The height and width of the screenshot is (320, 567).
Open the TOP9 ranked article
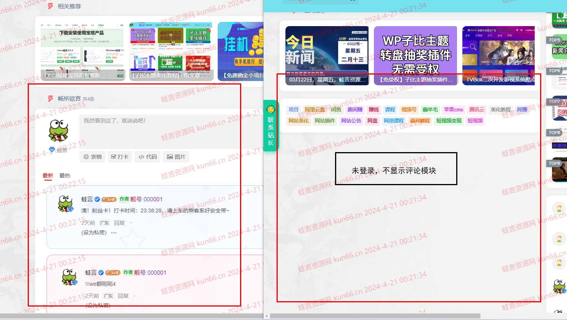point(559,171)
